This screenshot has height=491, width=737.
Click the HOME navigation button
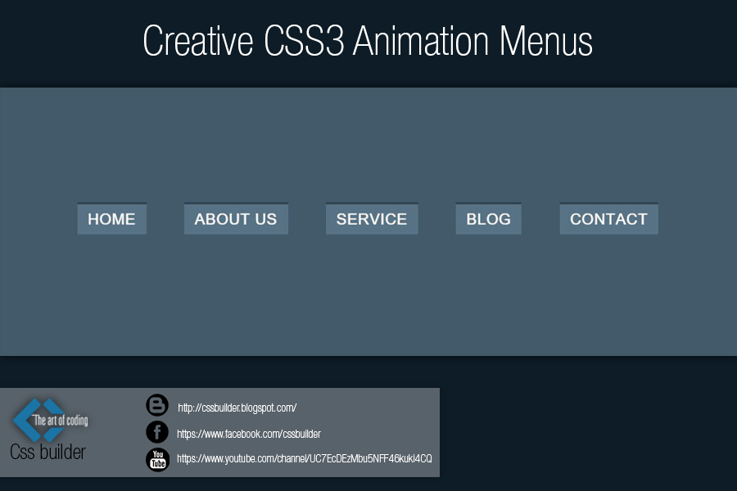[111, 218]
